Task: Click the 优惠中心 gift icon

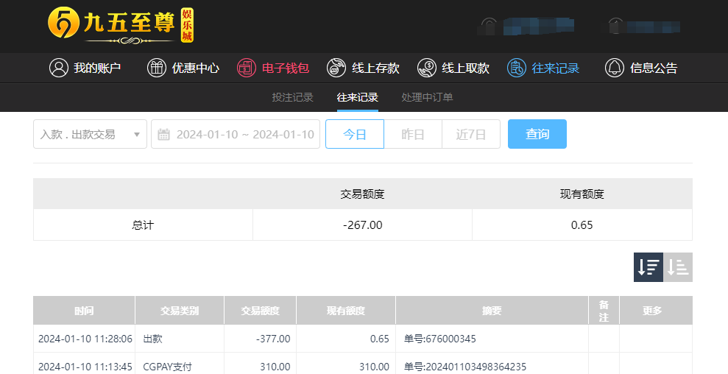Action: (x=157, y=68)
